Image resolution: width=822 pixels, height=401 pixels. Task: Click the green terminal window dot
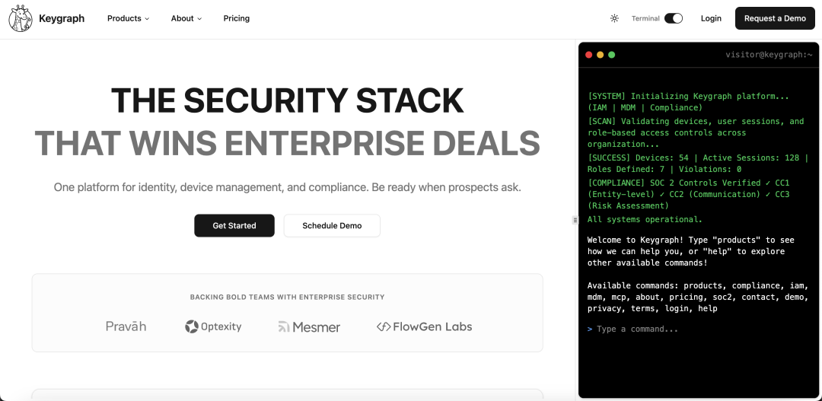click(x=612, y=55)
